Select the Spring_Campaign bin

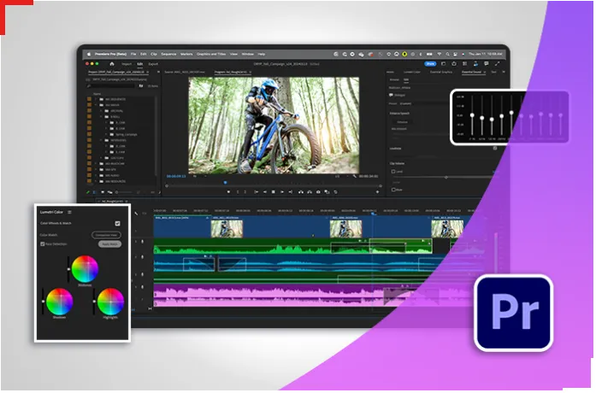click(x=127, y=134)
